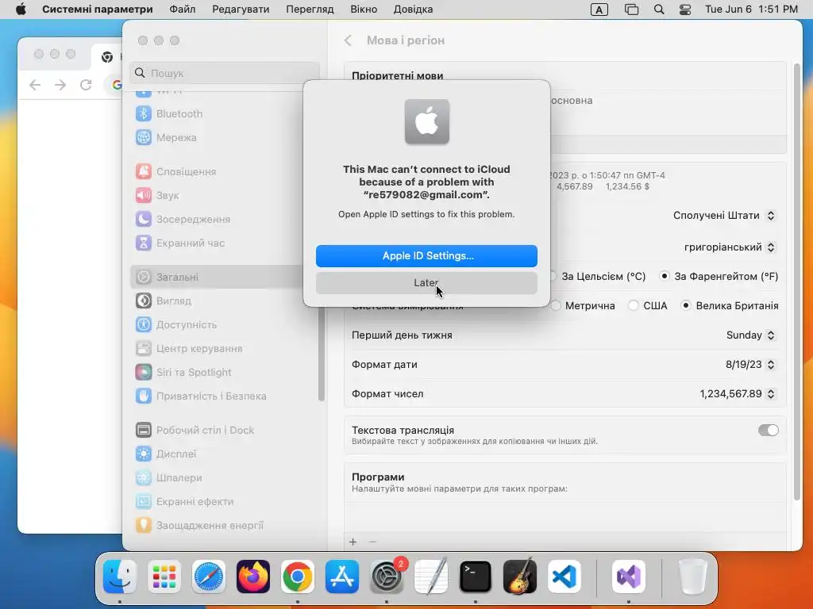Open Spotlight search in menu bar

[x=658, y=10]
